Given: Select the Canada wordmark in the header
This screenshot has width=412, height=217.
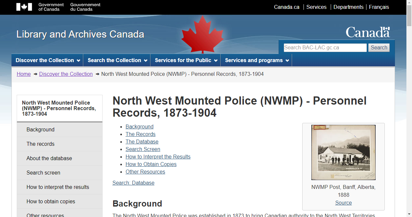Looking at the screenshot, I should pyautogui.click(x=368, y=32).
